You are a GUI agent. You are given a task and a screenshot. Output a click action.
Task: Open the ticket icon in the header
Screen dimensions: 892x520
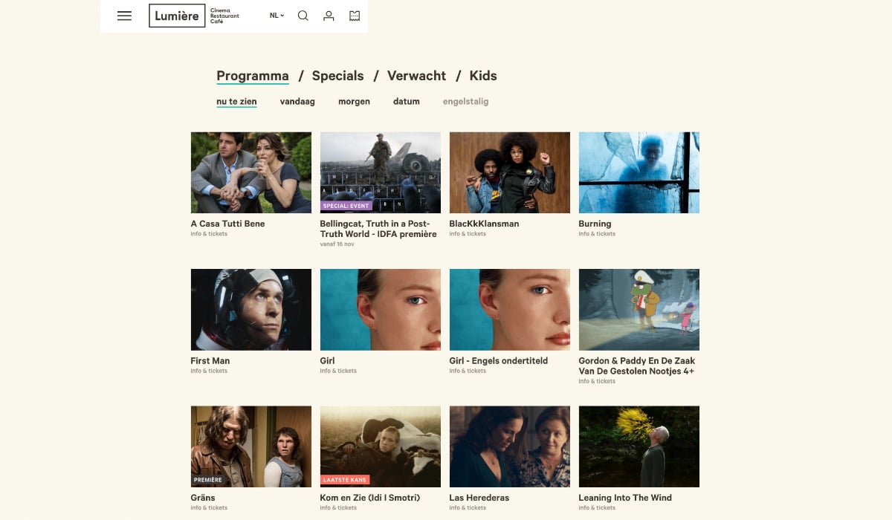(355, 16)
